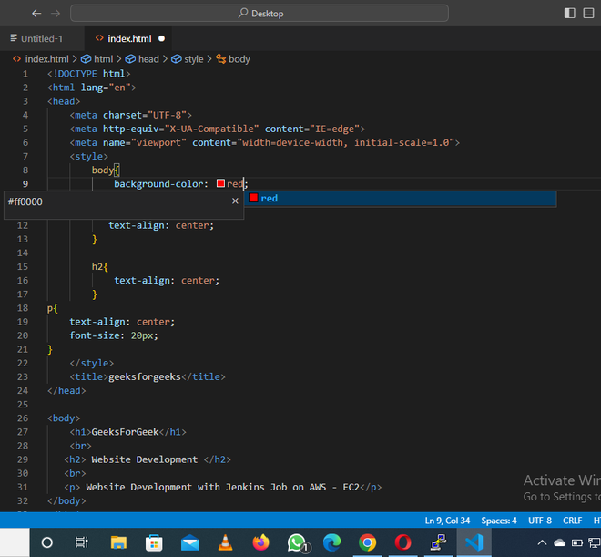601x557 pixels.
Task: Select the index.html editor tab
Action: tap(128, 38)
